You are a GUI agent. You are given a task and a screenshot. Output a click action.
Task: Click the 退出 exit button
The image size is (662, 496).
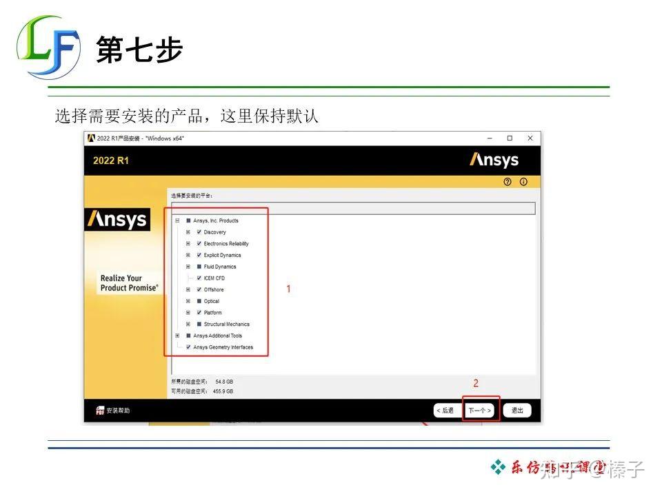pyautogui.click(x=516, y=409)
